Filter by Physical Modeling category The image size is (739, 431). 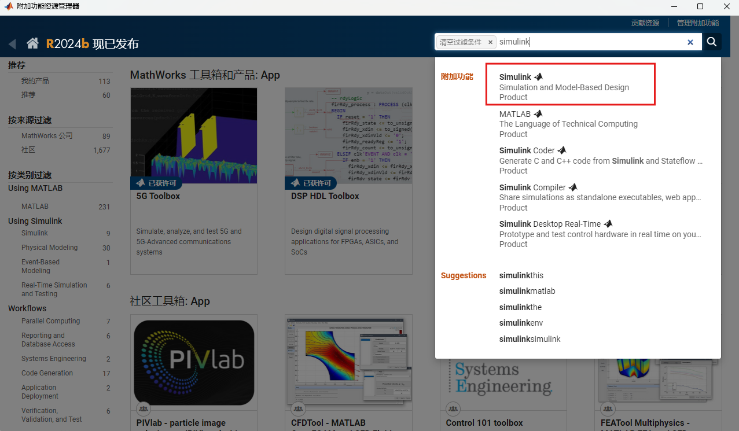click(49, 248)
